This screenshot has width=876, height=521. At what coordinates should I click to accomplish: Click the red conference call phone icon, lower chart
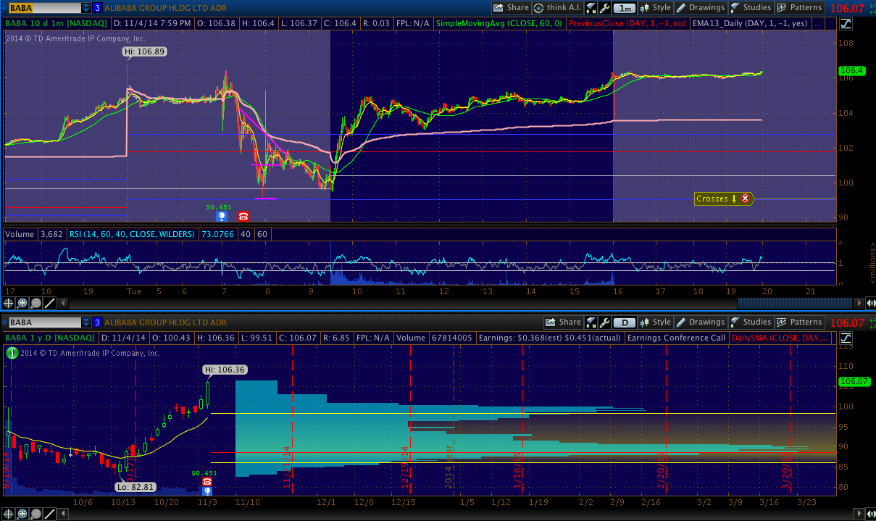coord(207,481)
